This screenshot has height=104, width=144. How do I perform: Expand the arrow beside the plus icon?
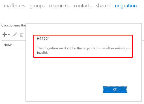(x=9, y=35)
